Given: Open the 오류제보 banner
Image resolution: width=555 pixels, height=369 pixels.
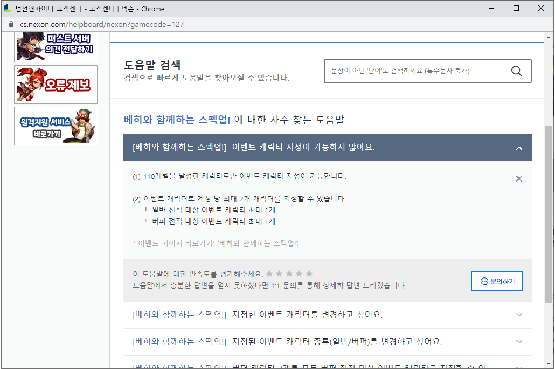Looking at the screenshot, I should [x=56, y=85].
